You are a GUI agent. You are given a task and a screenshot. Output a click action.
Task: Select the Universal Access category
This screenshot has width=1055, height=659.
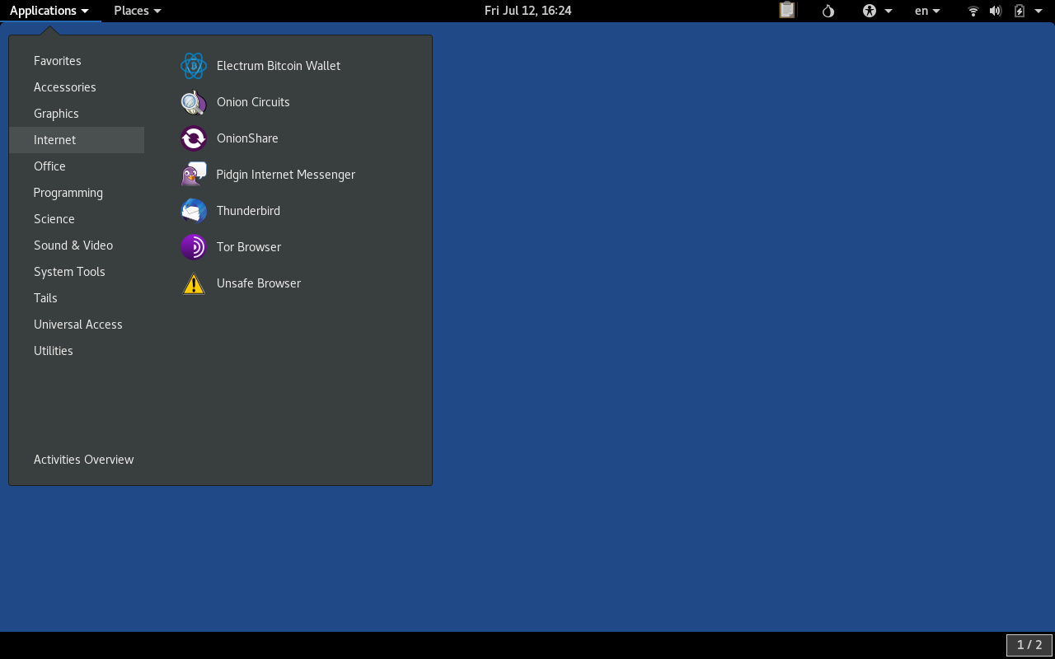point(77,325)
